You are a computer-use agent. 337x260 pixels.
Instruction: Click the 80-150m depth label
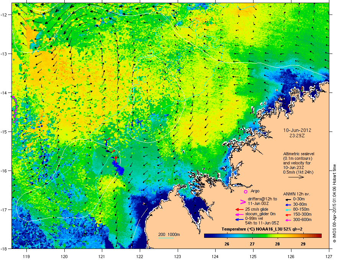[301, 210]
